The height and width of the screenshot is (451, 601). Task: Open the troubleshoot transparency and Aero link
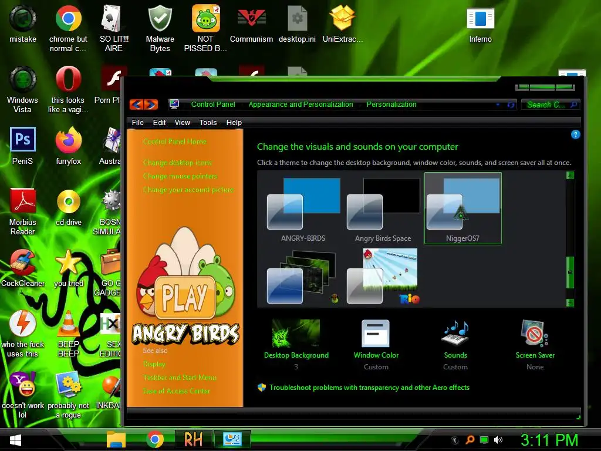click(x=369, y=388)
